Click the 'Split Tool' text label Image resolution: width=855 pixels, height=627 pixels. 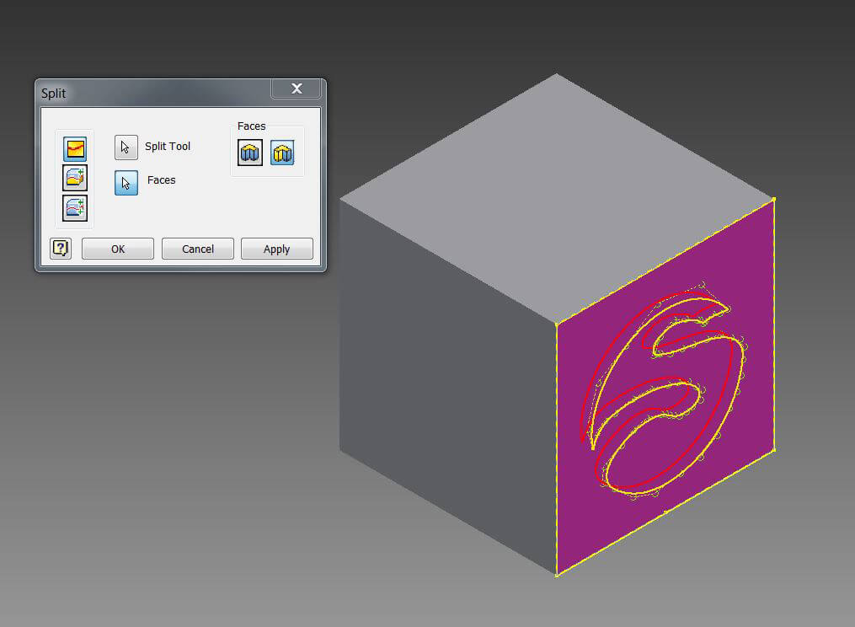click(x=168, y=147)
